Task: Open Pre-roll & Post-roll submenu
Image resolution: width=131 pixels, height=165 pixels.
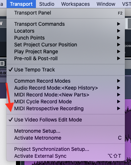Action: 66,58
